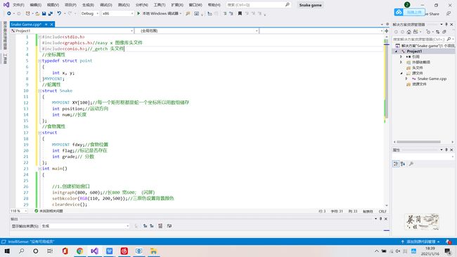Toggle the bookmark icon in toolbar
This screenshot has height=257, width=457.
coord(240,13)
